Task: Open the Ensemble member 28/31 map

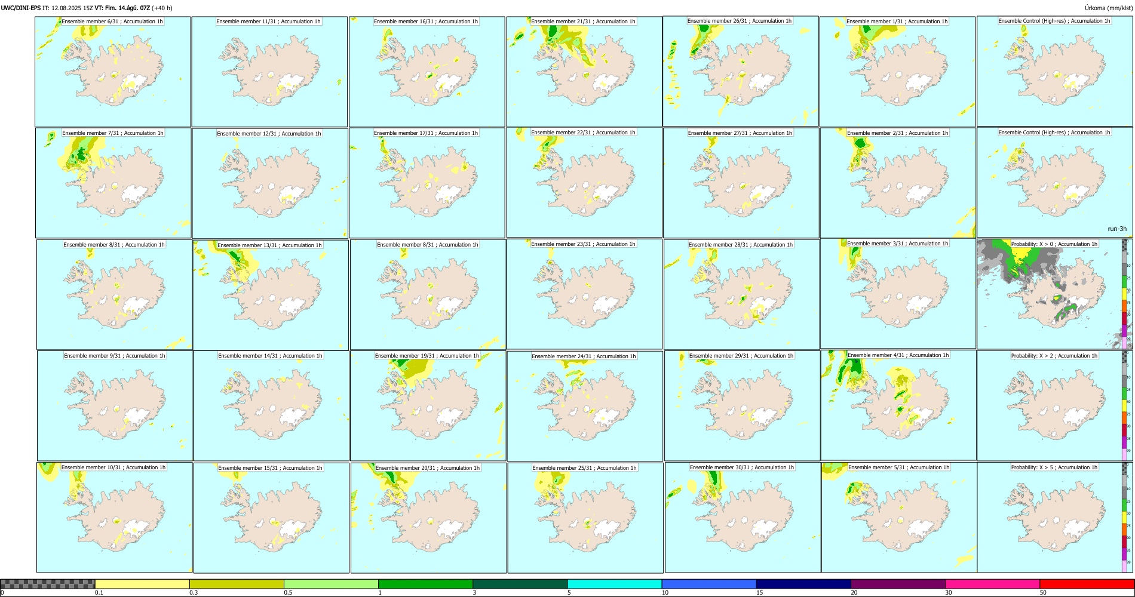Action: coord(741,294)
